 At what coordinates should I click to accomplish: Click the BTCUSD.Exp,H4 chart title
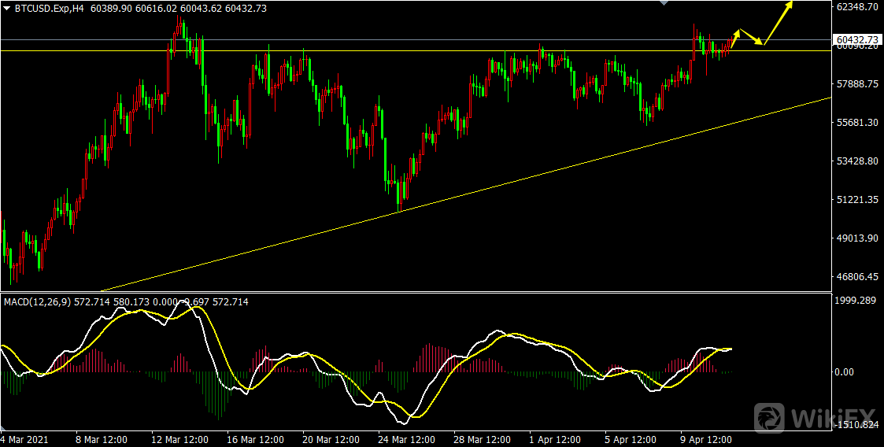tap(49, 8)
